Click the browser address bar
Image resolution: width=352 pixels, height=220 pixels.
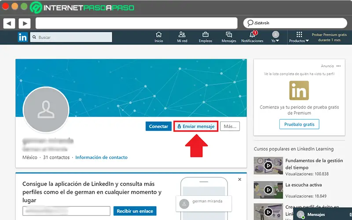click(136, 23)
